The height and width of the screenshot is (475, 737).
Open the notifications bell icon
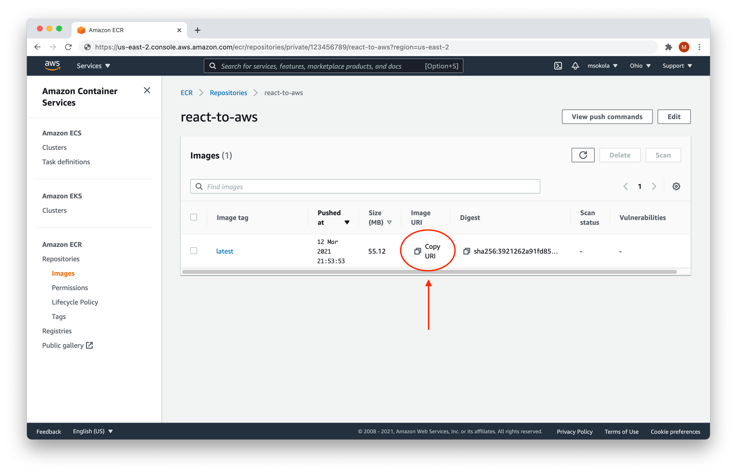(575, 66)
